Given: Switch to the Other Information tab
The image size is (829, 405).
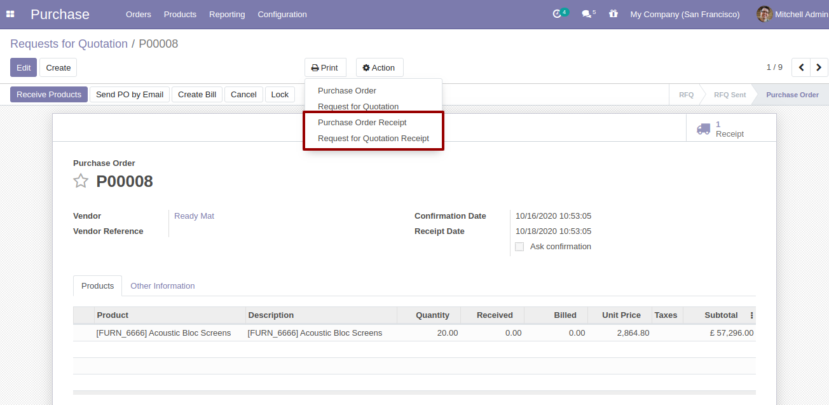Looking at the screenshot, I should click(x=162, y=285).
